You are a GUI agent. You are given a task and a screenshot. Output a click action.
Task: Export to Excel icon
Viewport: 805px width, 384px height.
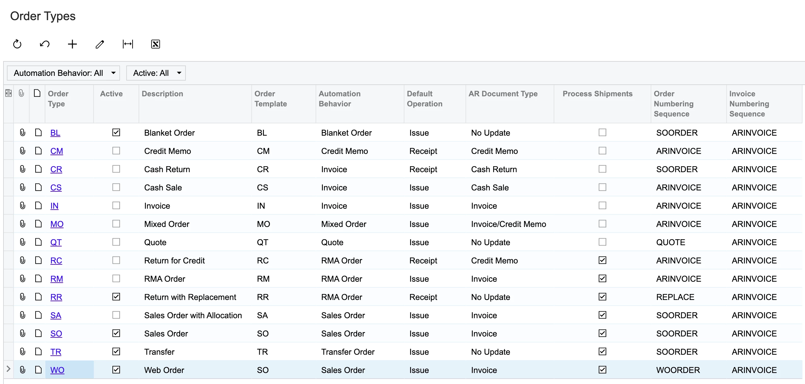click(156, 44)
